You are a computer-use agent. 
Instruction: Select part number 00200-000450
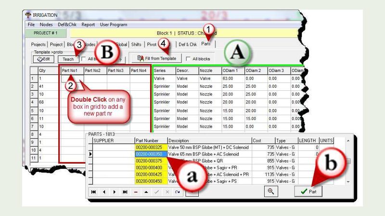(151, 181)
